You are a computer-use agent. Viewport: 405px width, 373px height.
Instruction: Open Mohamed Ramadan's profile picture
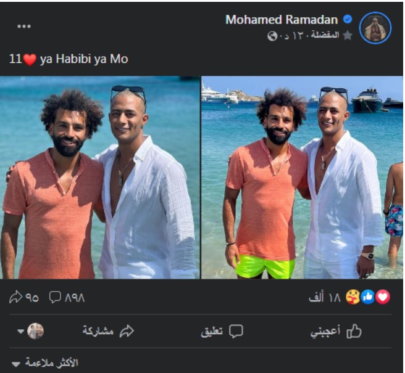pos(375,28)
